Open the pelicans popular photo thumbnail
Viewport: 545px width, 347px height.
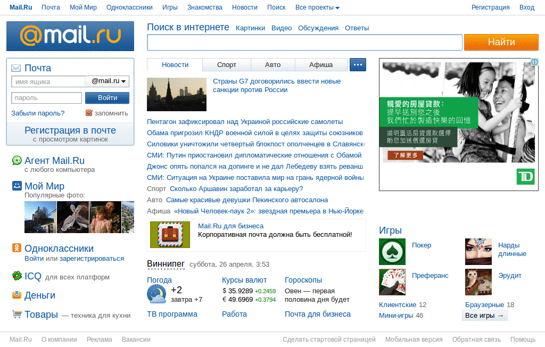point(73,217)
